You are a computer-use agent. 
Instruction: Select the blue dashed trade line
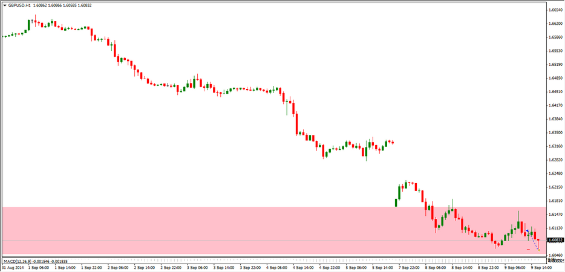click(534, 240)
